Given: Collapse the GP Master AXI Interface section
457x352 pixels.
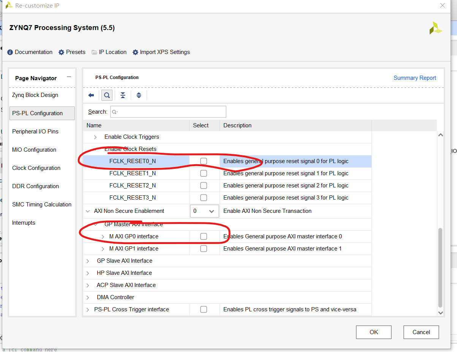Looking at the screenshot, I should coord(95,224).
